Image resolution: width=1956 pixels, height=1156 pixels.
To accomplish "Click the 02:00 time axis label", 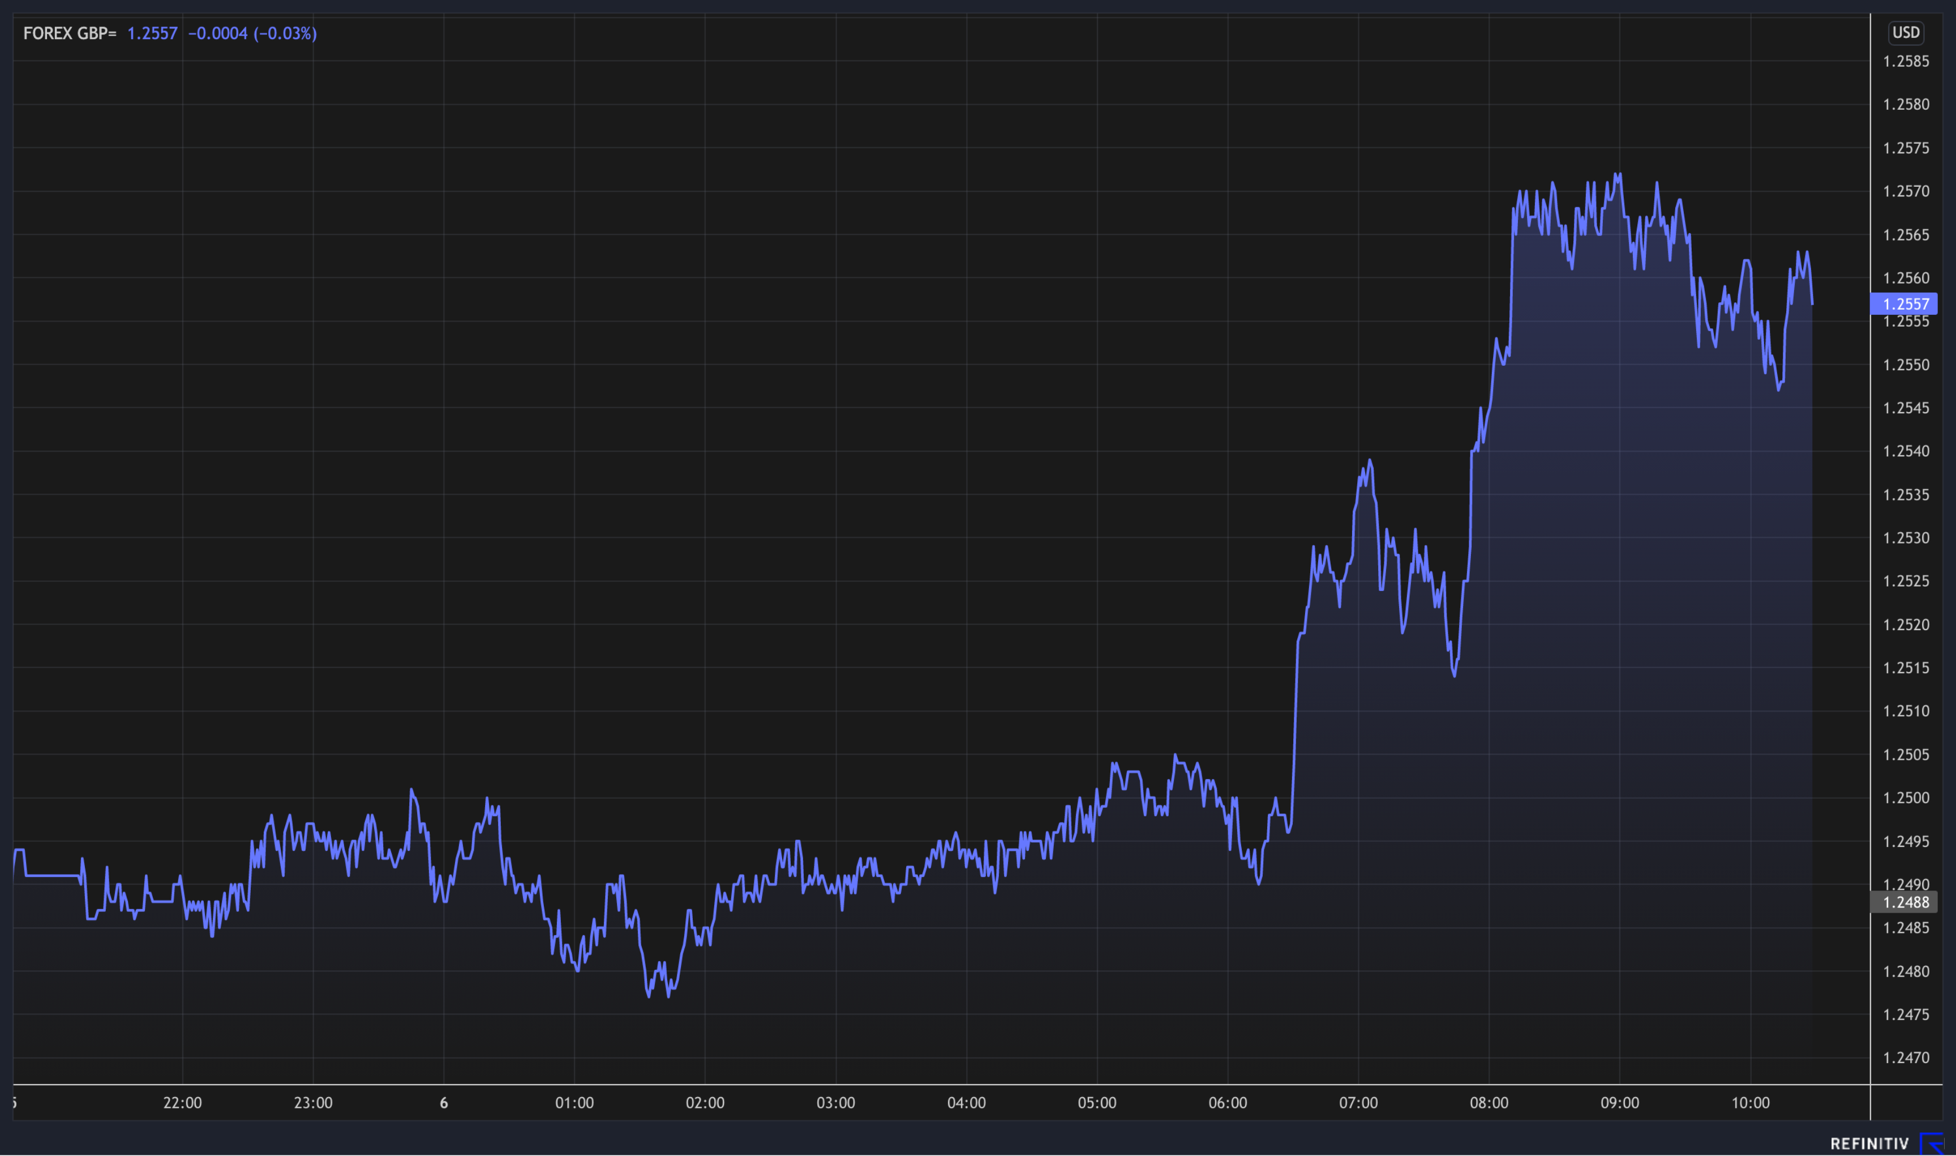I will 705,1103.
